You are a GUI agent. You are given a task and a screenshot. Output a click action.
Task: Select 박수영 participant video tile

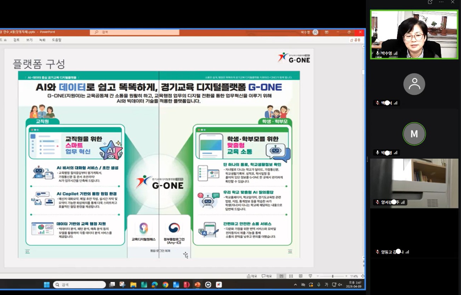(414, 34)
